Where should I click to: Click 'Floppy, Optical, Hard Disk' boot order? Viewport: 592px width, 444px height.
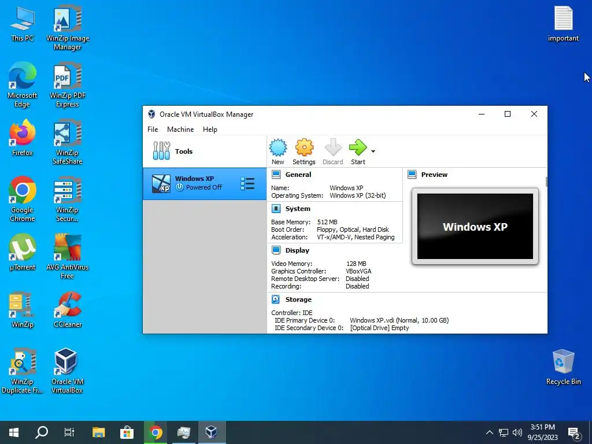[353, 230]
